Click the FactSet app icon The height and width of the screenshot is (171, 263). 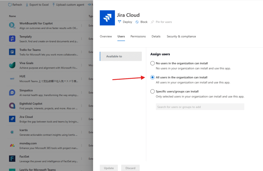pyautogui.click(x=12, y=158)
